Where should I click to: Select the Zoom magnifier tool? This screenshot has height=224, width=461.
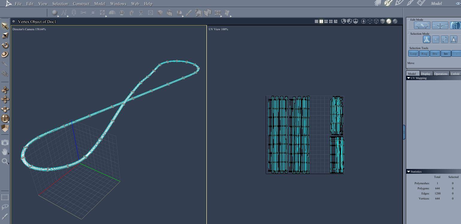5,161
